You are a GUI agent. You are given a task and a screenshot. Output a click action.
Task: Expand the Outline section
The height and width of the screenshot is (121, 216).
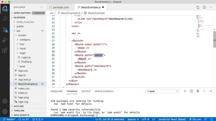pyautogui.click(x=28, y=106)
